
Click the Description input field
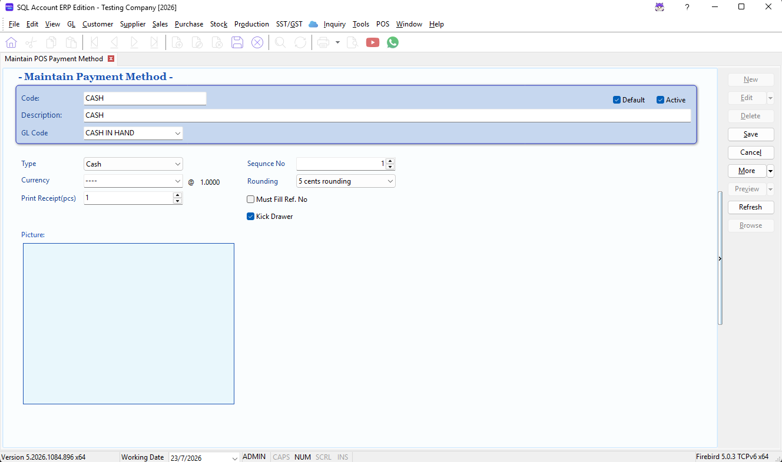[387, 115]
